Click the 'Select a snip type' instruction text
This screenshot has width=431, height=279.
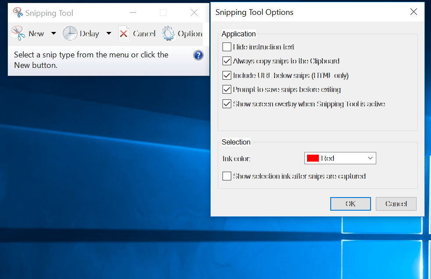click(91, 60)
